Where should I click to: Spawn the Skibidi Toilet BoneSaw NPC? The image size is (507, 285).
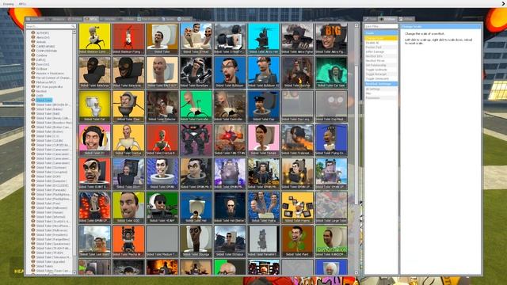coord(196,72)
